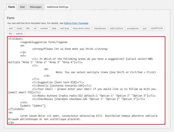The image size is (174, 132).
Task: Insert an email field tag
Action: (19, 28)
